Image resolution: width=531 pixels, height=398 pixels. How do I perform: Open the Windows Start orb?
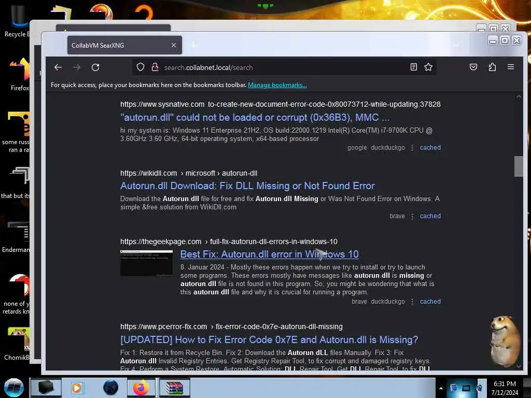coord(14,388)
